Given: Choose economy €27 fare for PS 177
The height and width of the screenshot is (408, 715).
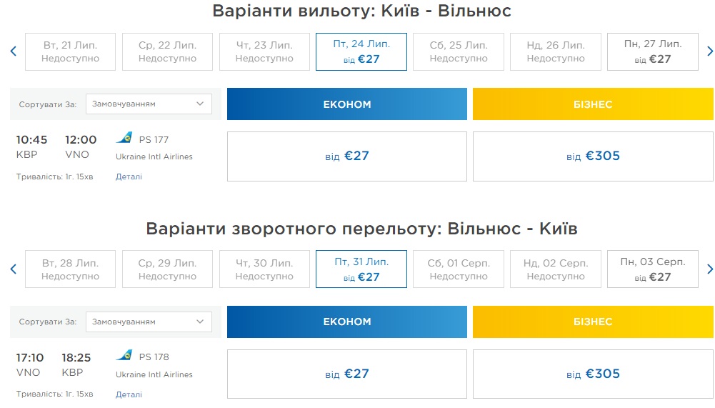Looking at the screenshot, I should click(346, 156).
